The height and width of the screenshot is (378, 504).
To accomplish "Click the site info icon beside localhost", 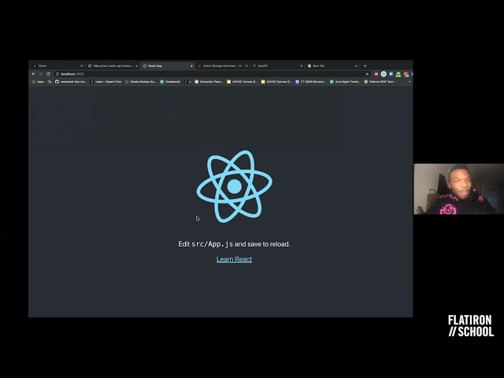I will (57, 74).
